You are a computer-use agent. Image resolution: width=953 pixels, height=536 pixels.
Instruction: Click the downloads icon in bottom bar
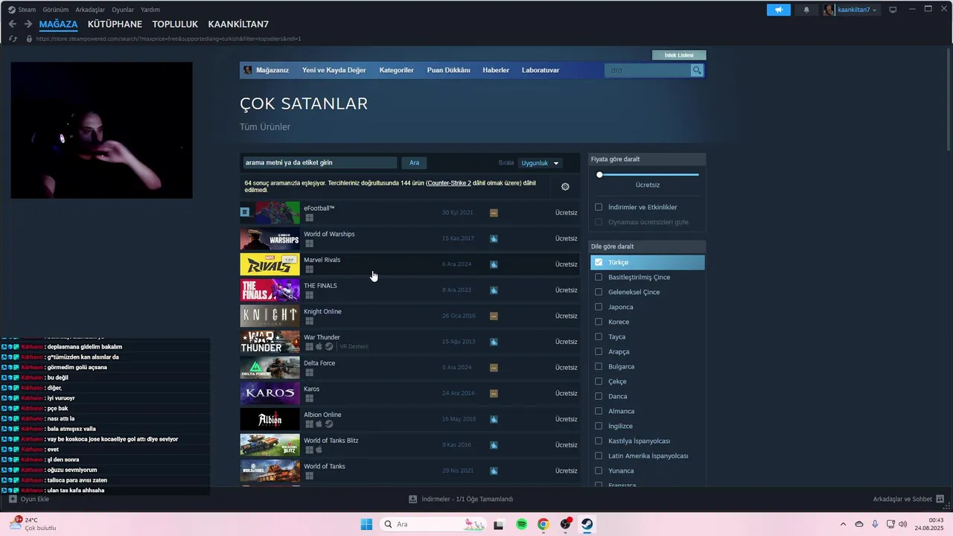pos(413,499)
